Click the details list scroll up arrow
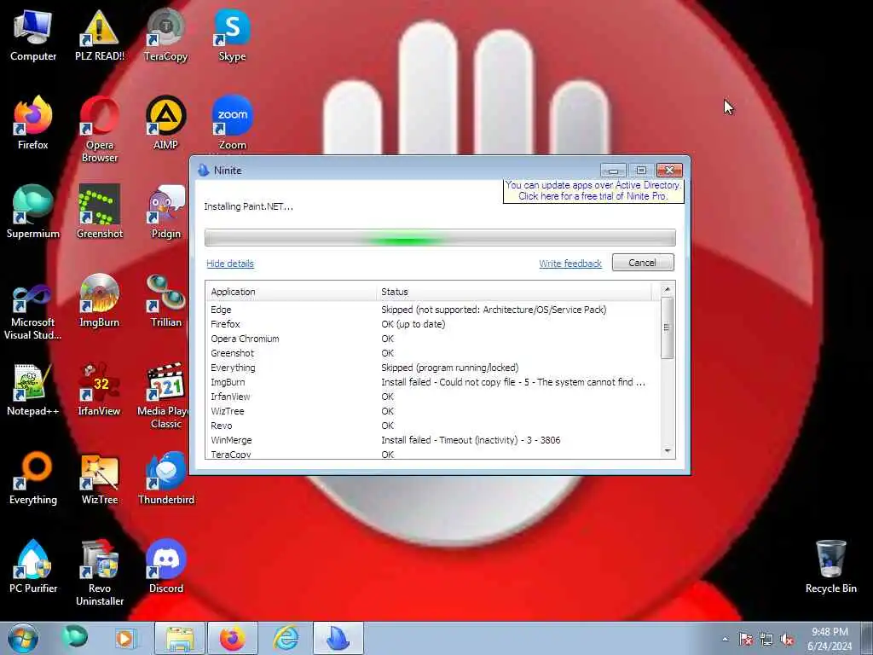 click(668, 290)
